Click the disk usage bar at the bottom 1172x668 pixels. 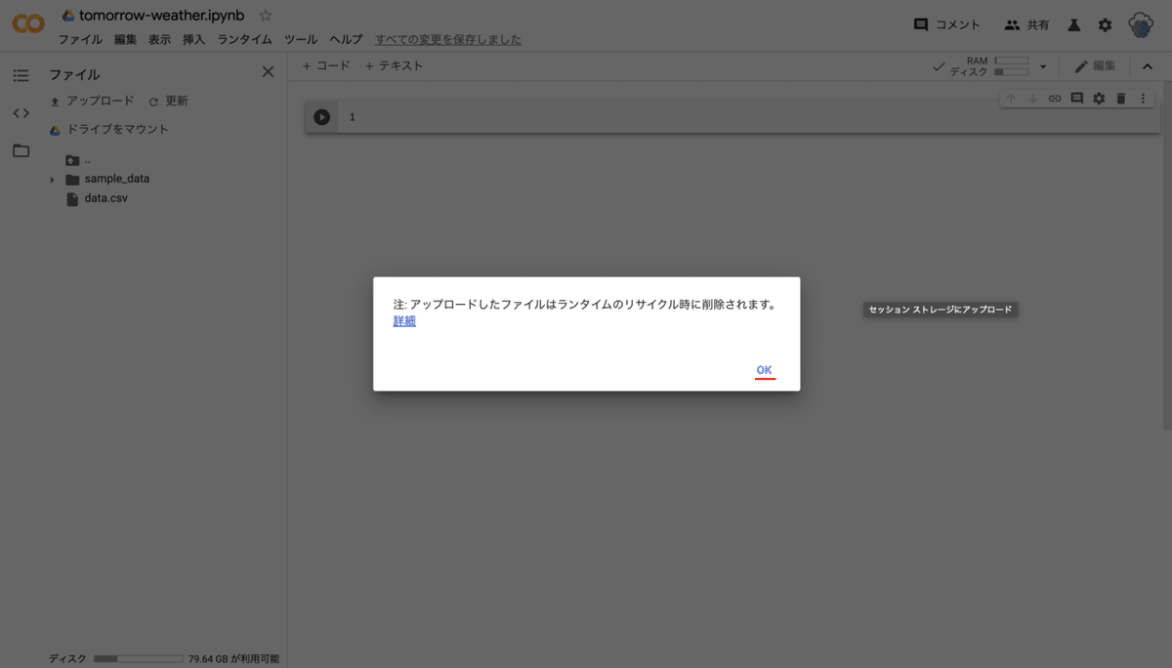[138, 657]
